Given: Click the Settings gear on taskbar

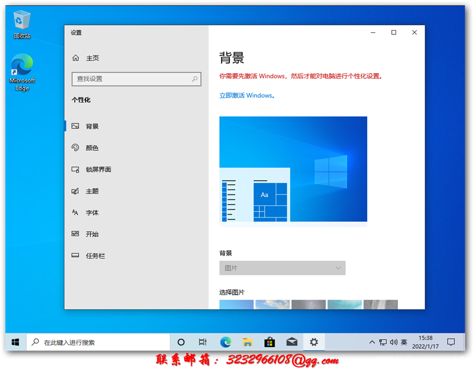Looking at the screenshot, I should pos(314,342).
